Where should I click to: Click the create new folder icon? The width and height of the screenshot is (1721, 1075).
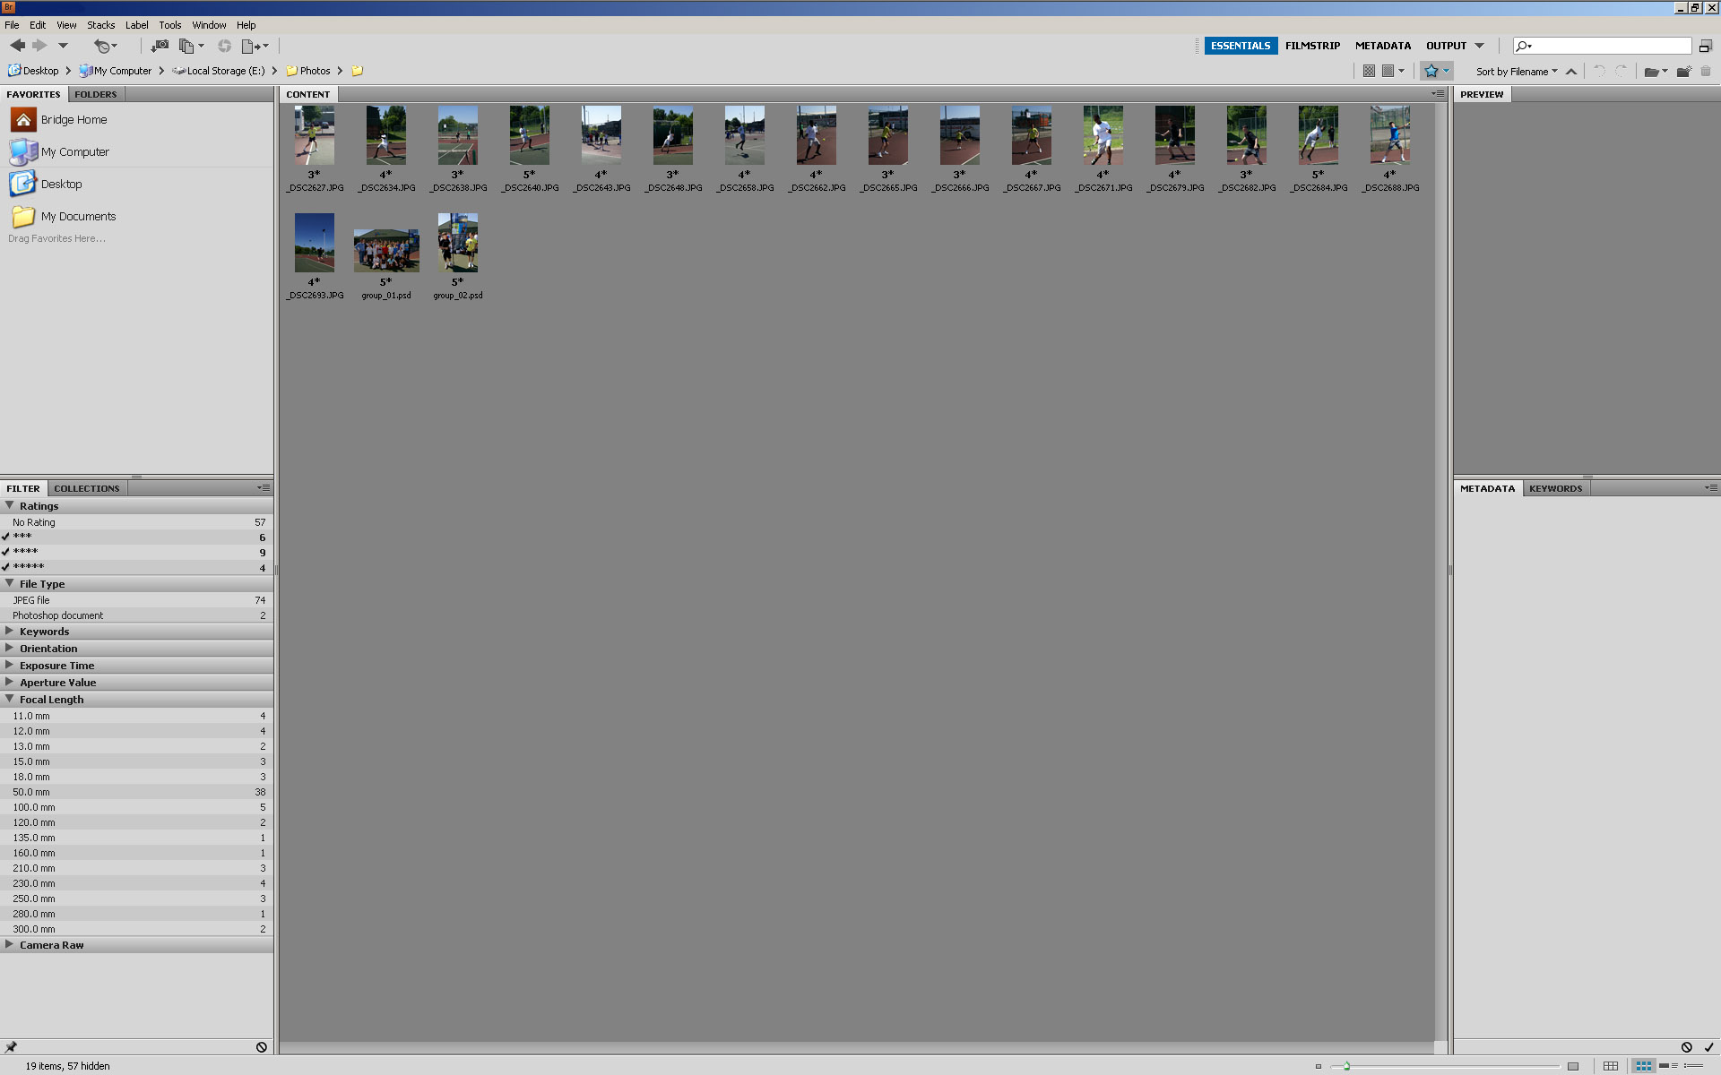(x=1682, y=72)
